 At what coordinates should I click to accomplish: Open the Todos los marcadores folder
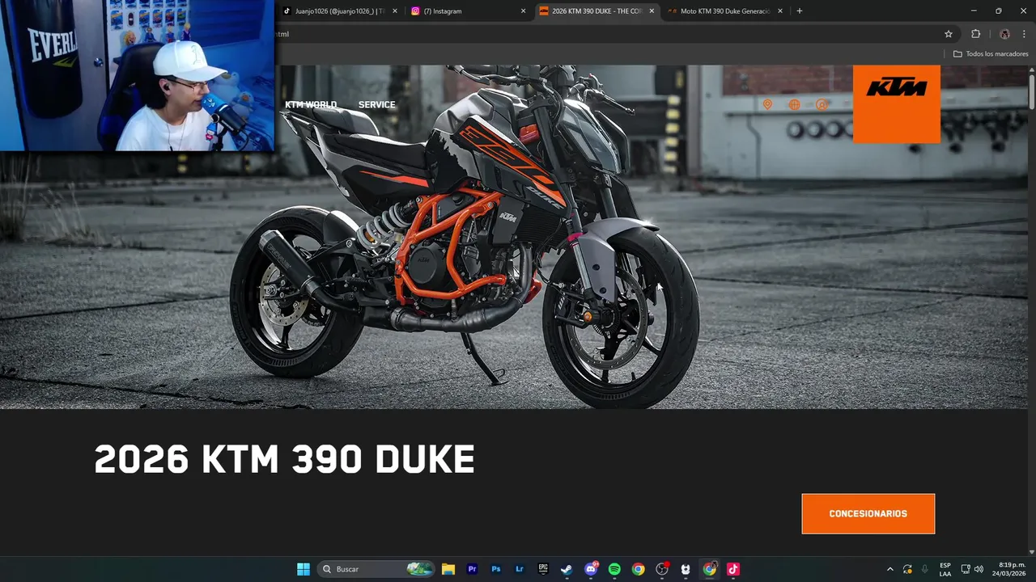point(991,54)
